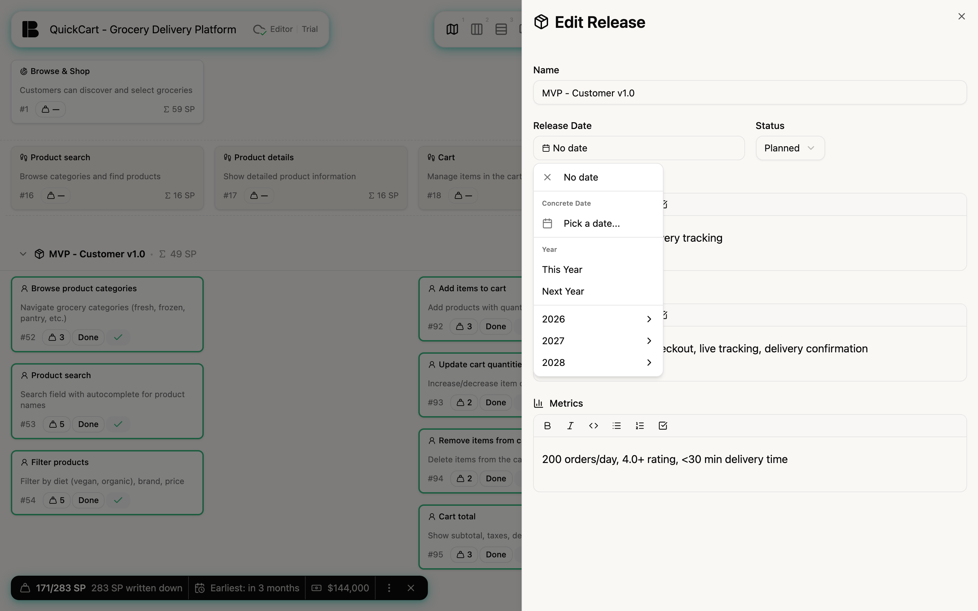The width and height of the screenshot is (978, 611).
Task: Click Done status on Browse product categories #52
Action: coord(88,337)
